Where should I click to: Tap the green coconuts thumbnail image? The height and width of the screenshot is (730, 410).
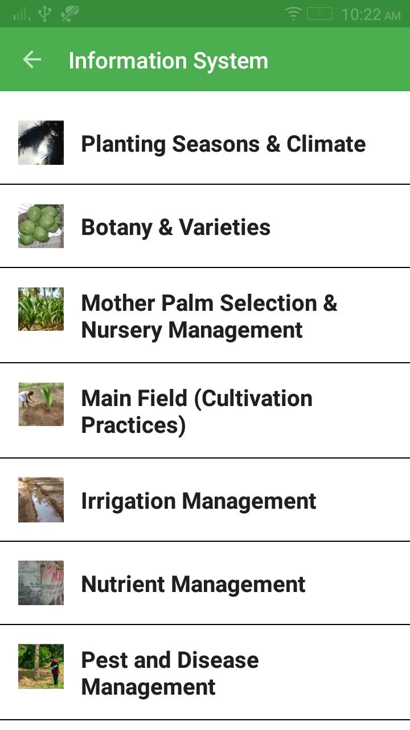coord(41,226)
